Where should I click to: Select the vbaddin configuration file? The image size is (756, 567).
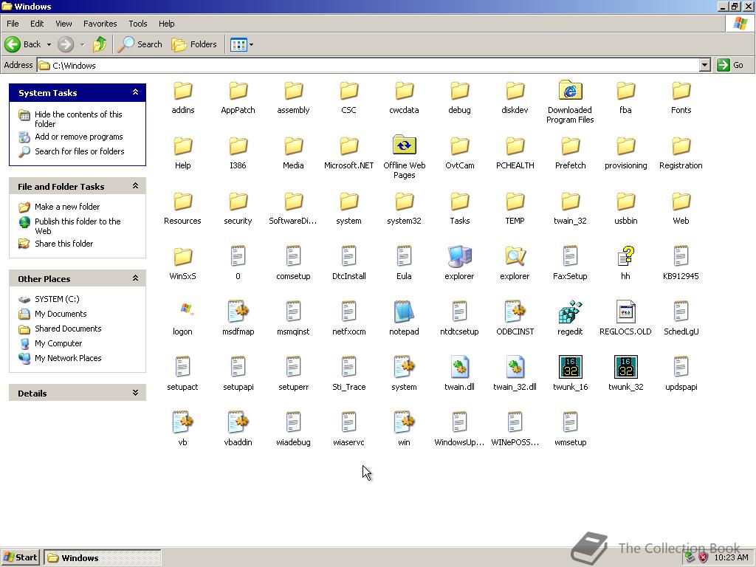(238, 422)
